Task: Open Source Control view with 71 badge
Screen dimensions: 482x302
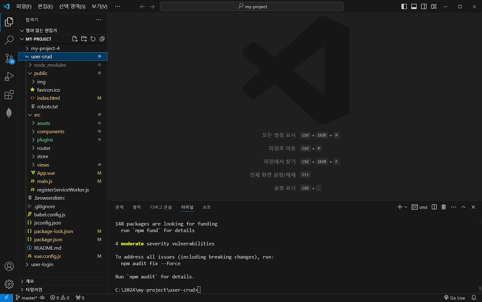Action: click(x=9, y=58)
